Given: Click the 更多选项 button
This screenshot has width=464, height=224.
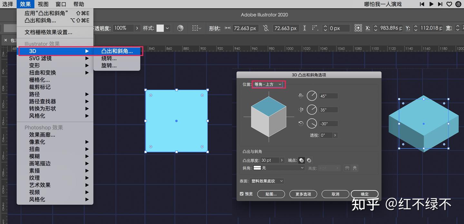Looking at the screenshot, I should click(303, 194).
